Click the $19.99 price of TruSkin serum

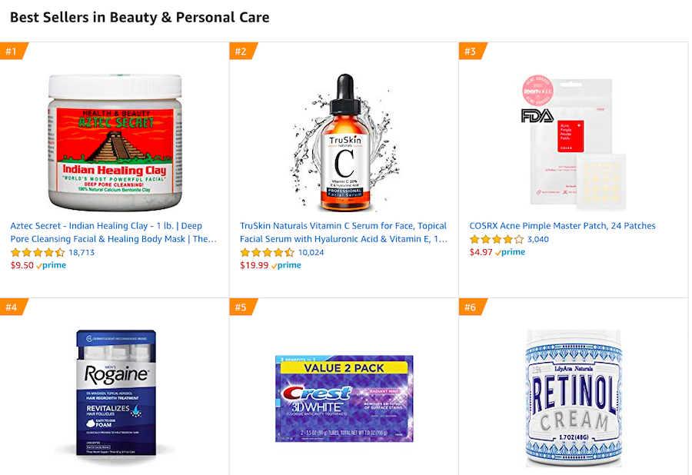254,265
